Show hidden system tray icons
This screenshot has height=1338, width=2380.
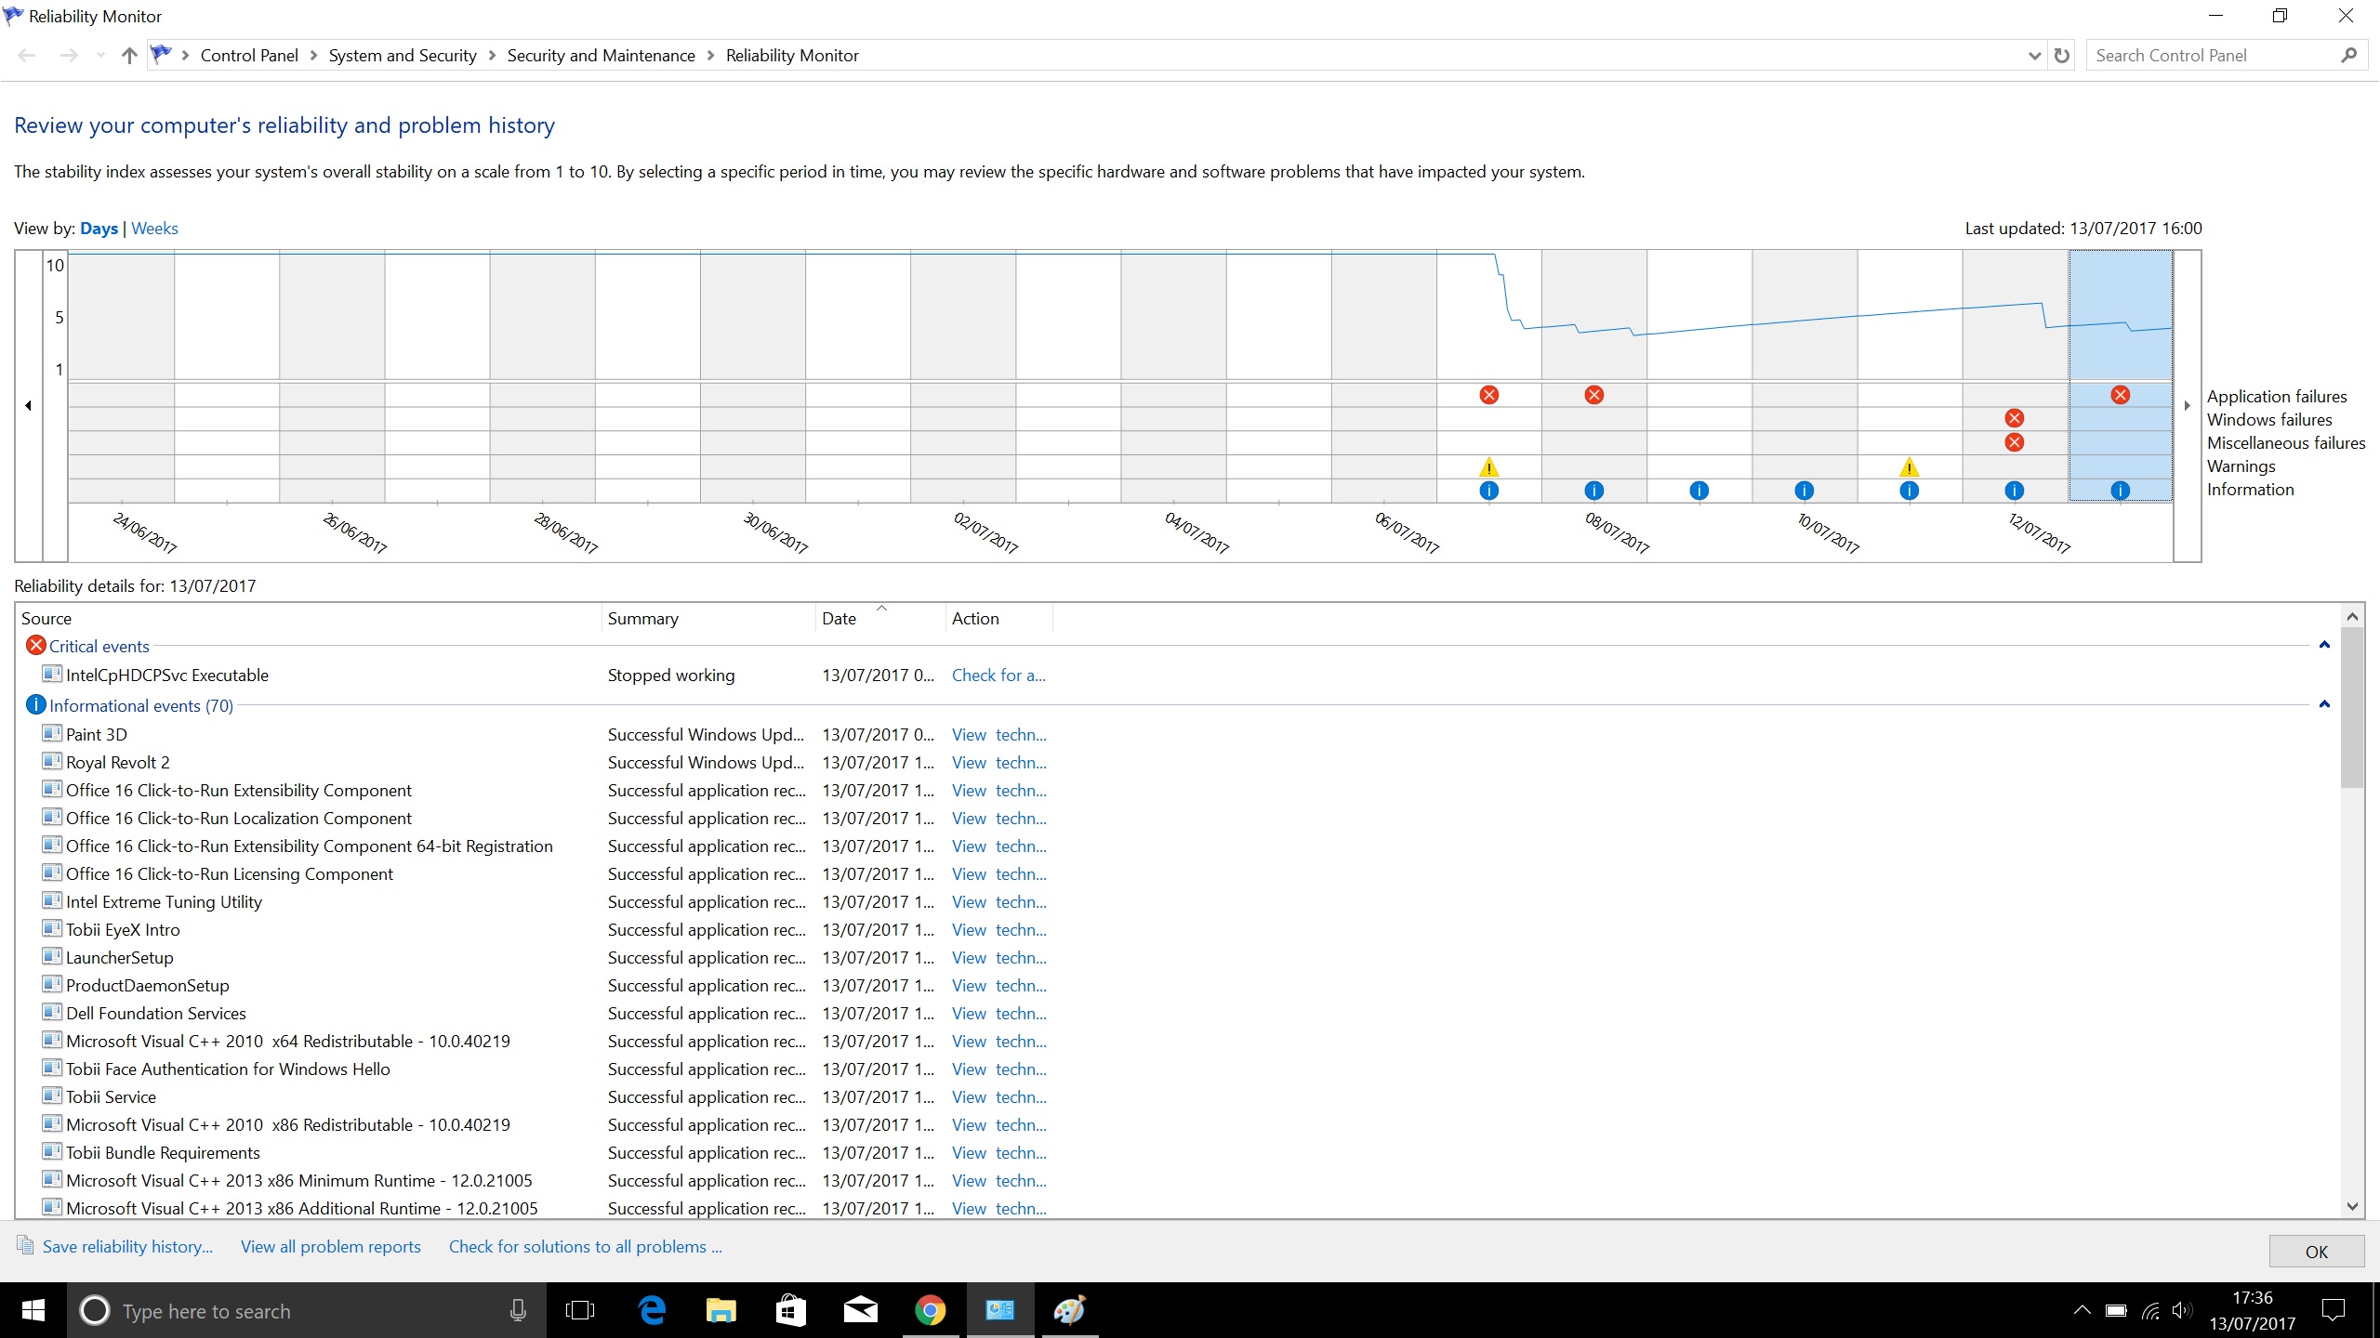point(2082,1311)
